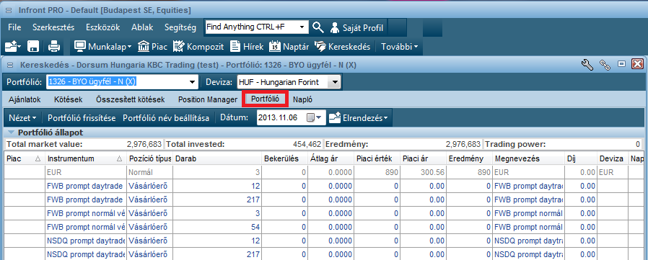
Task: Click the Eredmény column header
Action: click(x=470, y=158)
